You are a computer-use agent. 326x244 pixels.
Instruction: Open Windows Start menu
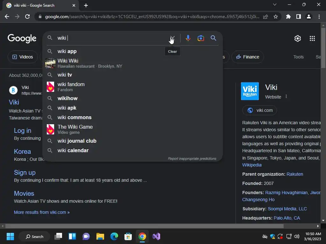[10, 236]
